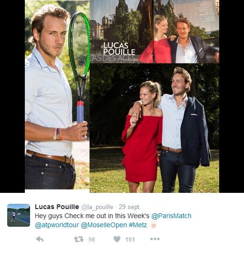This screenshot has height=253, width=244.
Task: Open the portrait photo with tennis racket
Action: [57, 95]
